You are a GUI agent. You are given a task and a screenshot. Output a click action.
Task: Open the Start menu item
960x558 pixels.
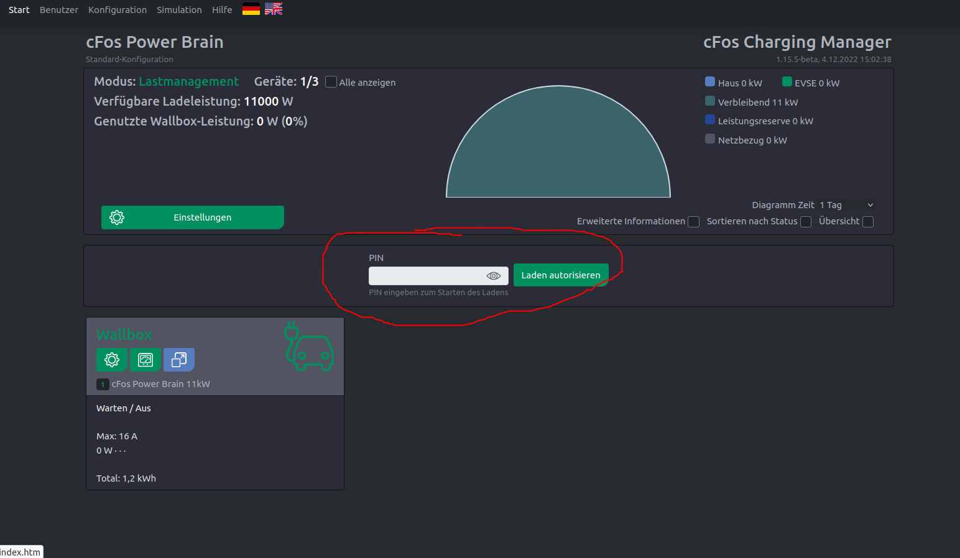19,10
